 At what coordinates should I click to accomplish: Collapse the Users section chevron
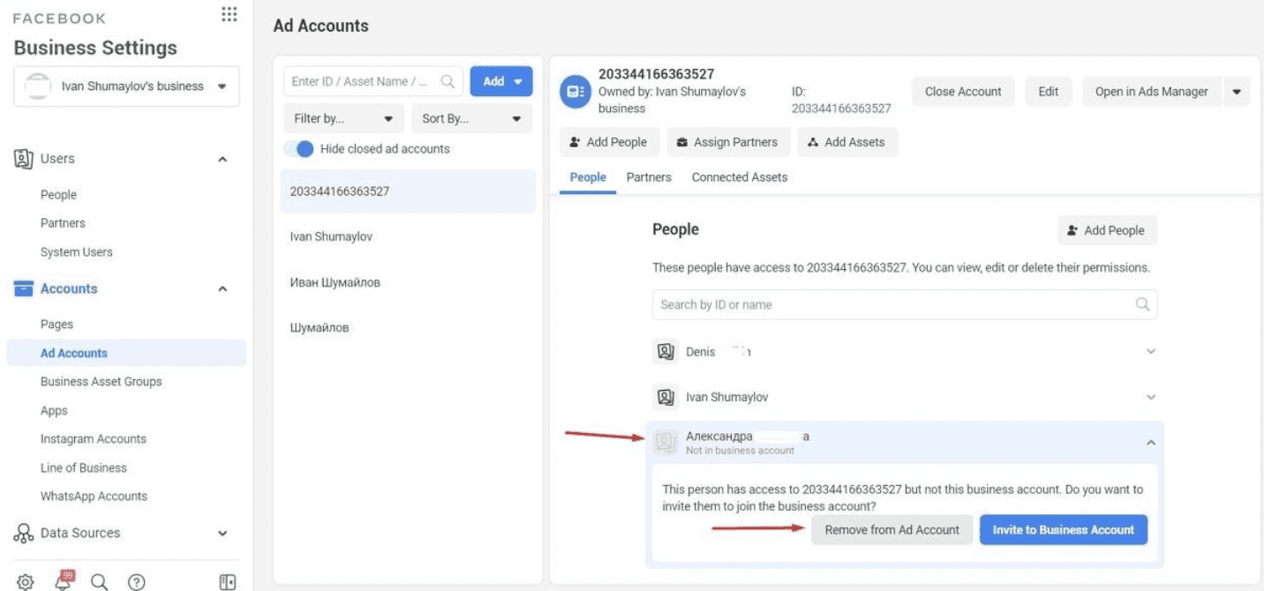click(222, 160)
